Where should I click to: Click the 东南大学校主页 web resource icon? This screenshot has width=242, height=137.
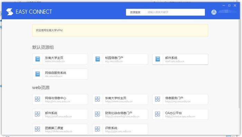click(x=97, y=99)
